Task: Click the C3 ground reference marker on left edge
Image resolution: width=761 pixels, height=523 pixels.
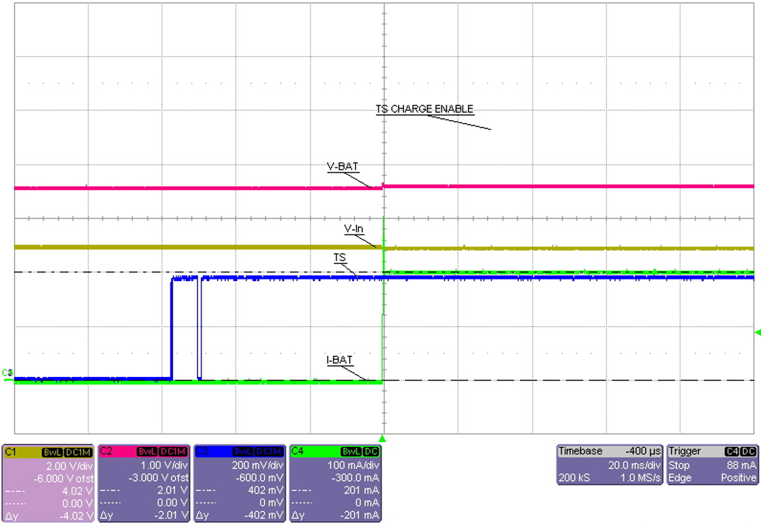Action: pyautogui.click(x=6, y=374)
